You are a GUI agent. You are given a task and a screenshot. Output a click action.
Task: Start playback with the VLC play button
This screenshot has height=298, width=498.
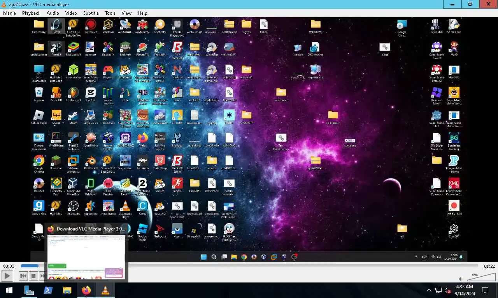pos(7,276)
